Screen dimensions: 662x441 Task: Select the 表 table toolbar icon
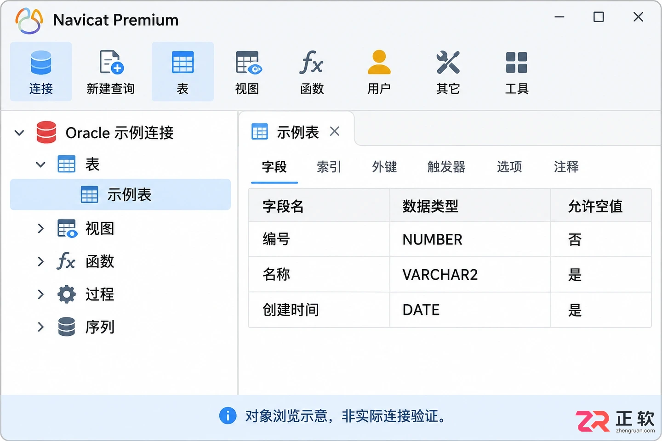point(183,62)
